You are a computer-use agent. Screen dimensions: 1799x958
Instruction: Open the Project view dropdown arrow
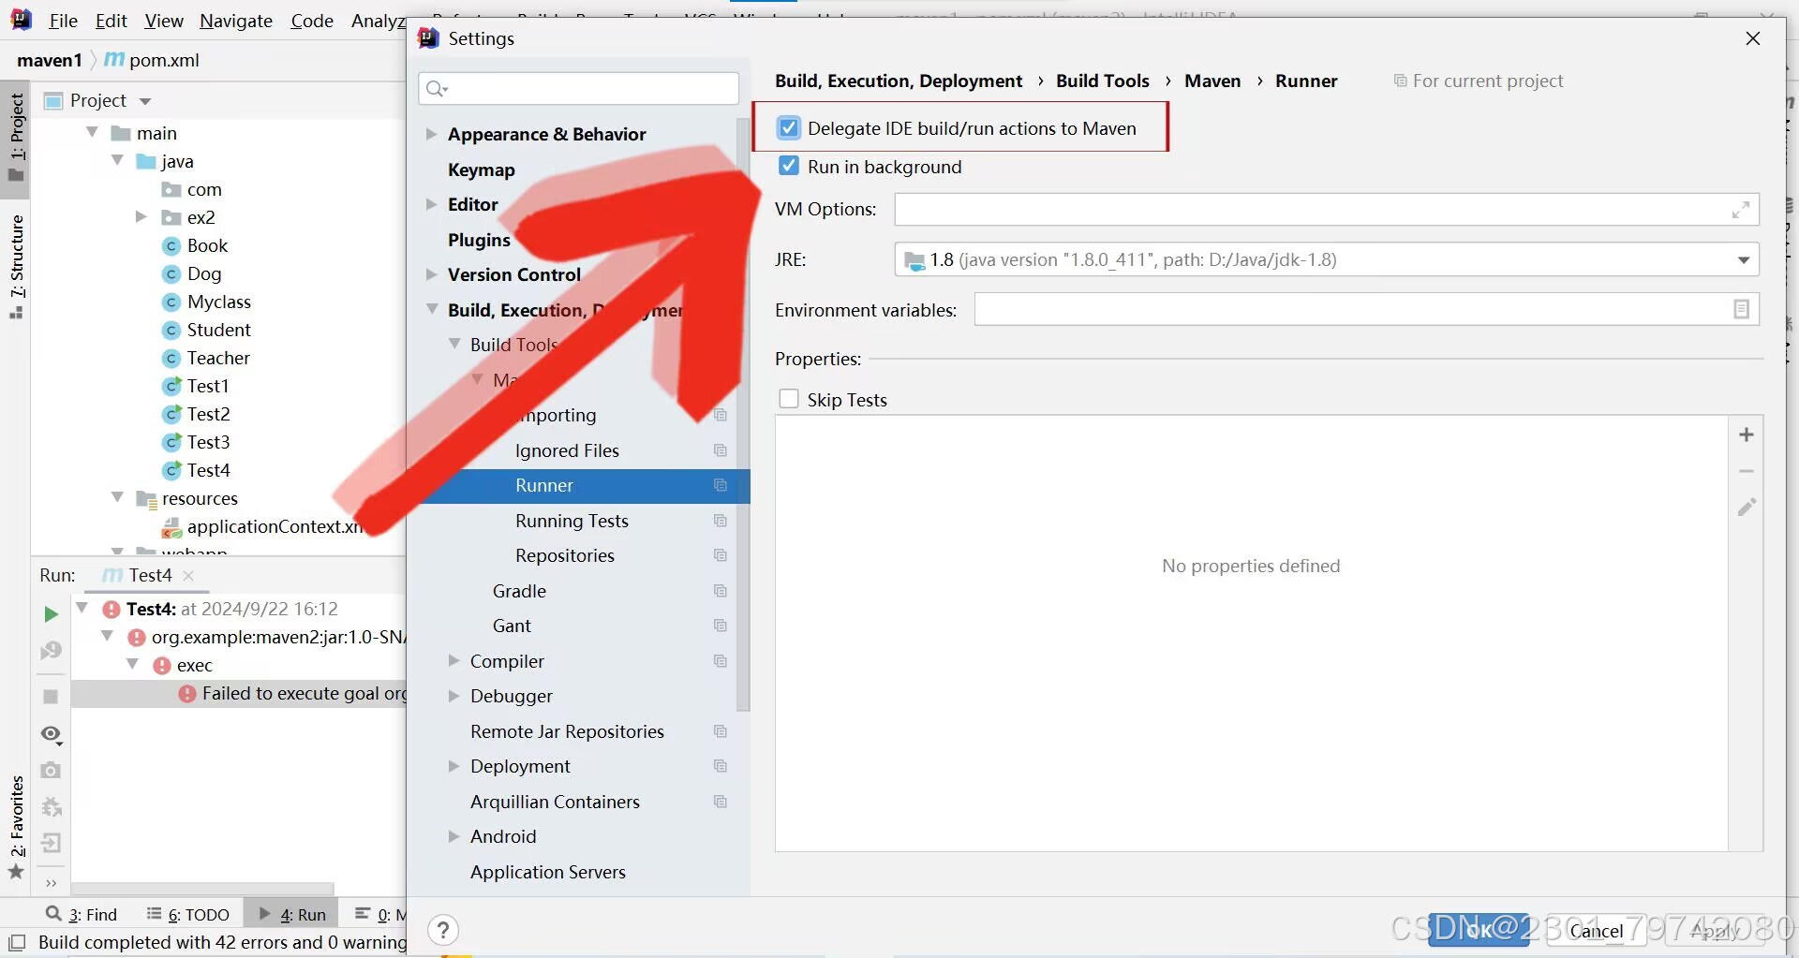tap(145, 101)
